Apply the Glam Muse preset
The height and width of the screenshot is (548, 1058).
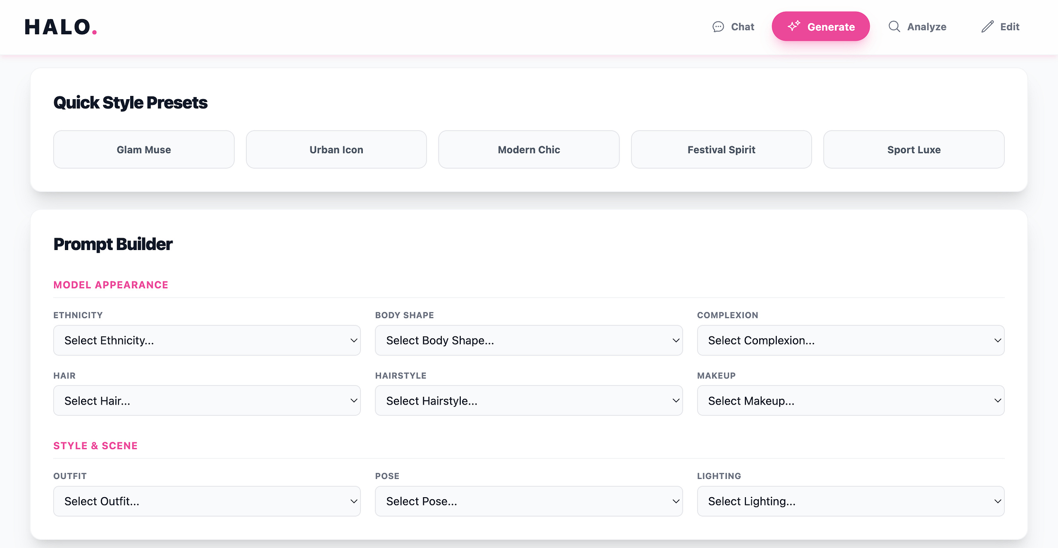(144, 150)
